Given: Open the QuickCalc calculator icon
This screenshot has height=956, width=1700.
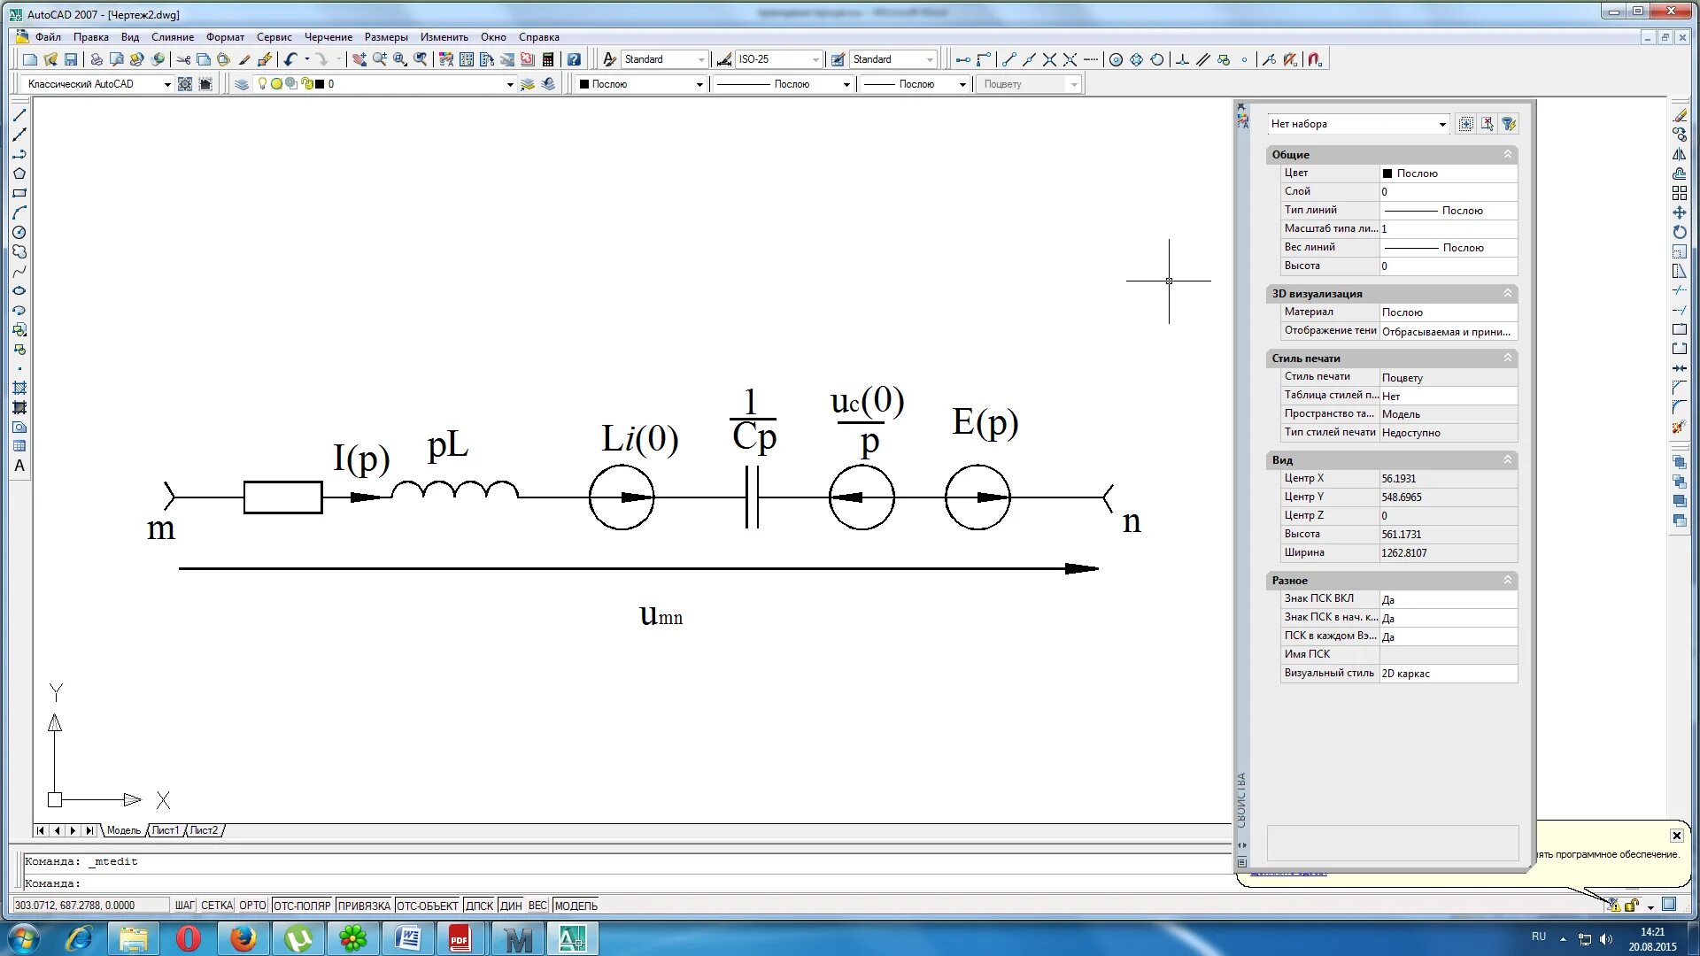Looking at the screenshot, I should tap(548, 59).
